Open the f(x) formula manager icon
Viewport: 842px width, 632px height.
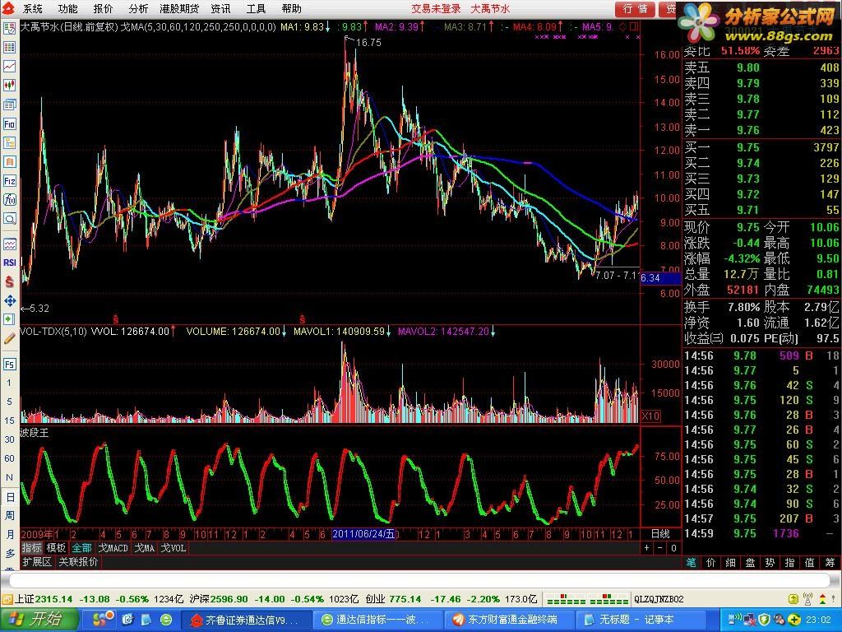tap(10, 200)
